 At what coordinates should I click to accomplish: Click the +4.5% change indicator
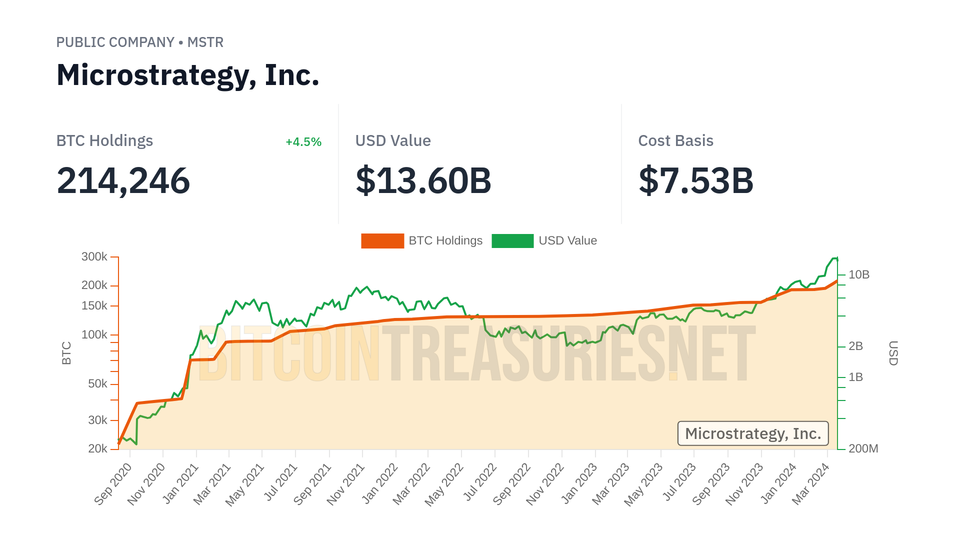tap(303, 142)
